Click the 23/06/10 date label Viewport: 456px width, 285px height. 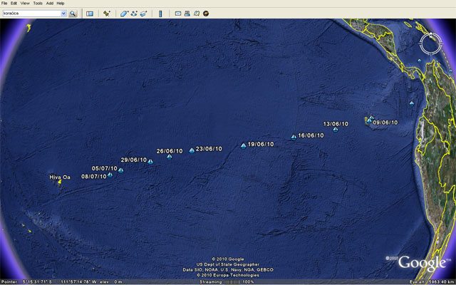click(x=209, y=149)
